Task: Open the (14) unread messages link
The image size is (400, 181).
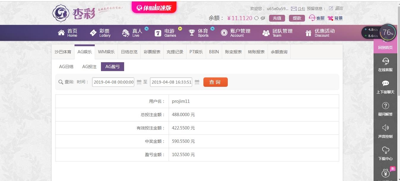Action: tap(301, 9)
